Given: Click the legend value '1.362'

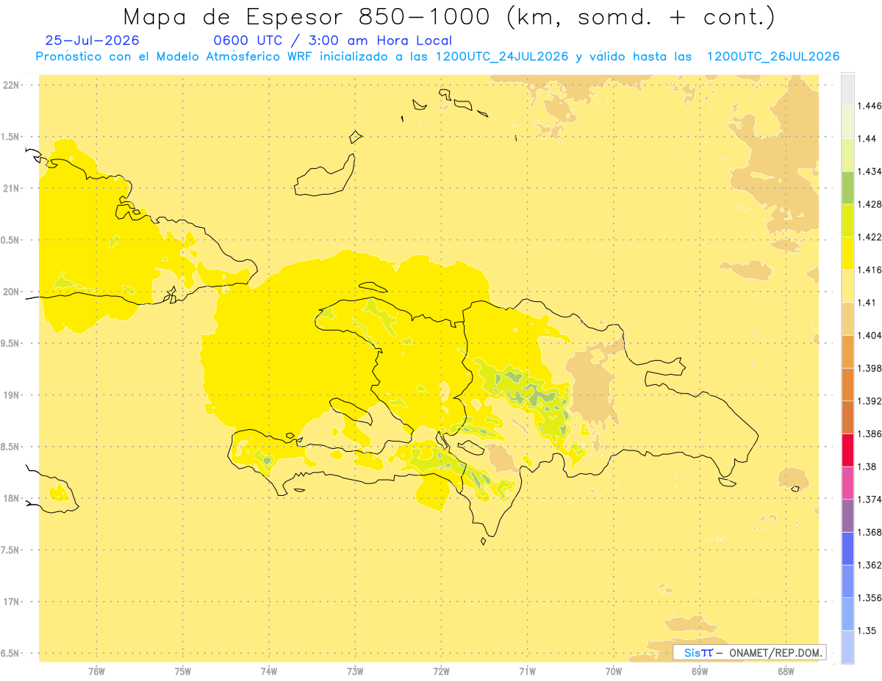Looking at the screenshot, I should coord(870,565).
